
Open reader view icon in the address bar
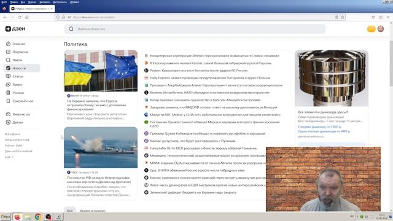click(337, 17)
